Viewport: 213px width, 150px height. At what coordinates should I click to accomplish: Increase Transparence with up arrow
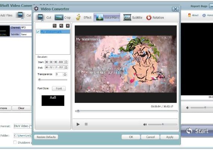65,73
